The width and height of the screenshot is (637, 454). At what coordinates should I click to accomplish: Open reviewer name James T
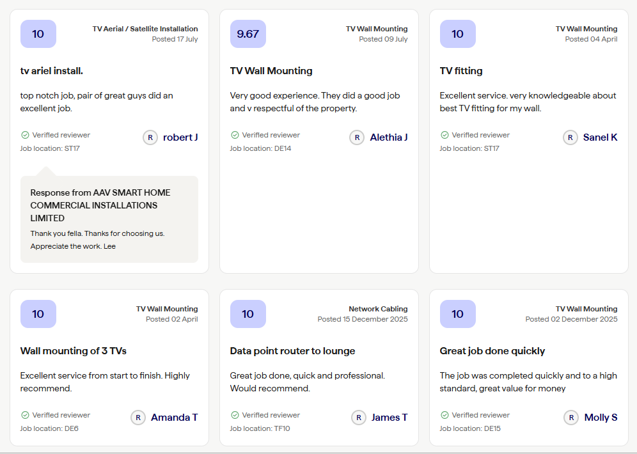389,418
